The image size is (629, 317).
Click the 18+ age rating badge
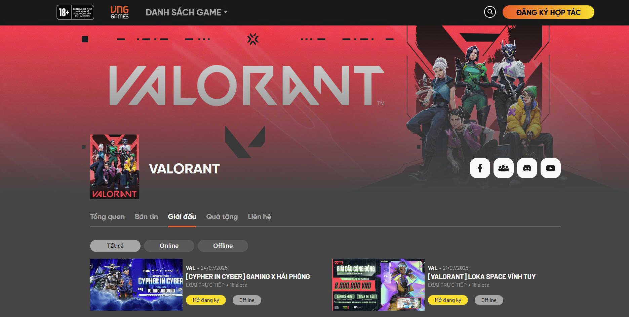click(x=75, y=12)
